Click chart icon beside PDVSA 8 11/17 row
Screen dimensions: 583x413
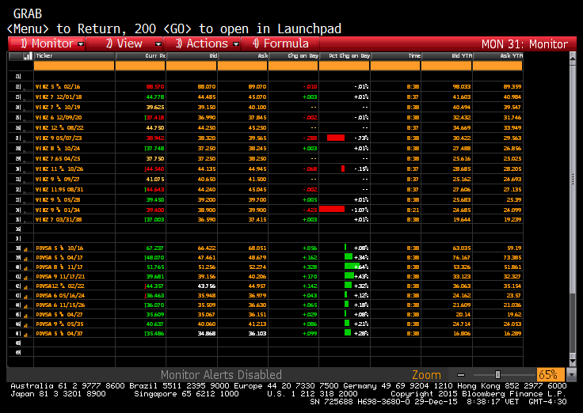pyautogui.click(x=25, y=267)
